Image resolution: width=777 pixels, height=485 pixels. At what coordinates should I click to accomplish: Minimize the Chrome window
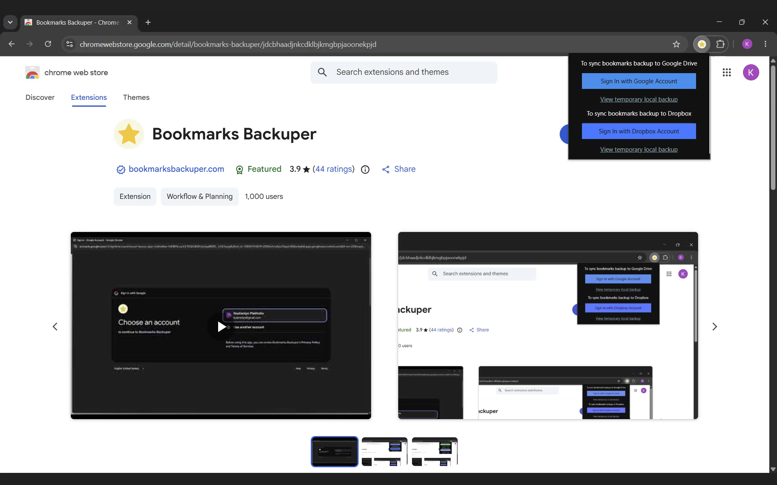pyautogui.click(x=719, y=22)
